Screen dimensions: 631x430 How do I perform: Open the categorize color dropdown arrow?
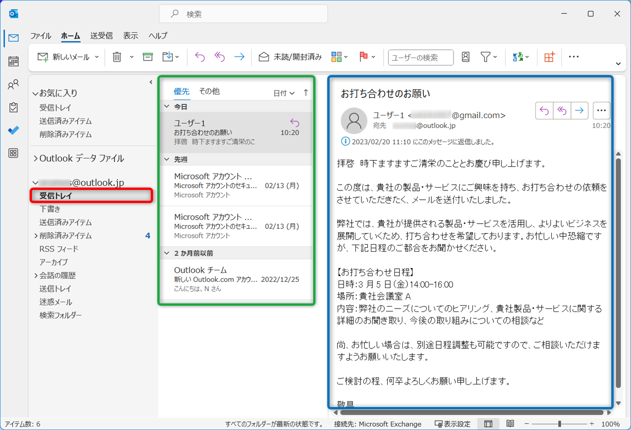pyautogui.click(x=346, y=57)
